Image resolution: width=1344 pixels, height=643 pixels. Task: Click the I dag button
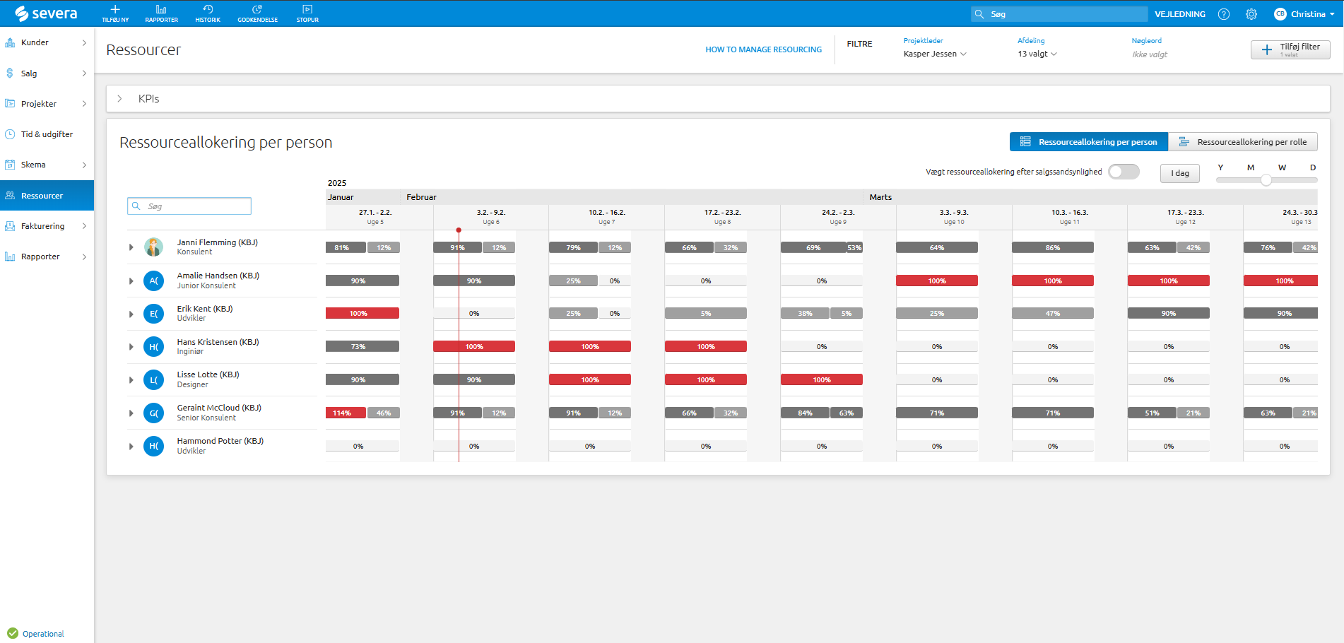click(1179, 173)
